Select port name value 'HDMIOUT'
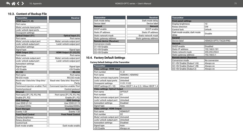 pos(125,112)
